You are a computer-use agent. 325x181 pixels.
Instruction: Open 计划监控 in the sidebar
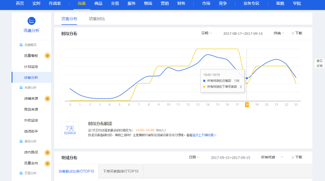(x=31, y=67)
